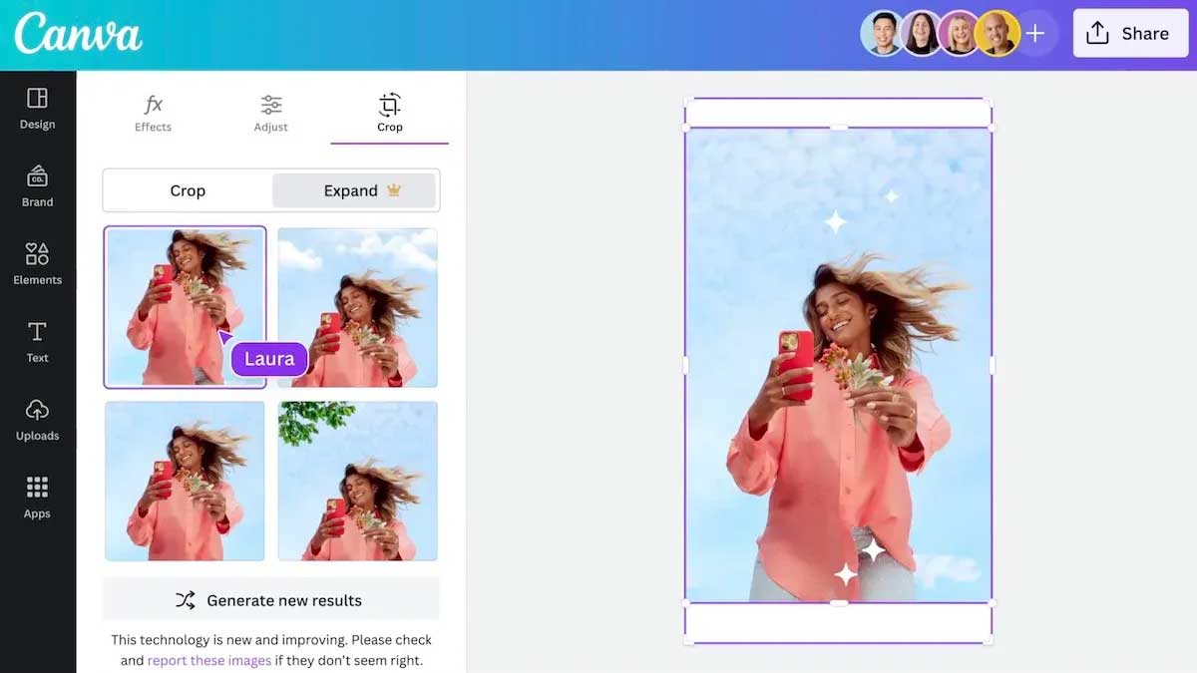Open the Brand kit sidebar icon

(37, 186)
